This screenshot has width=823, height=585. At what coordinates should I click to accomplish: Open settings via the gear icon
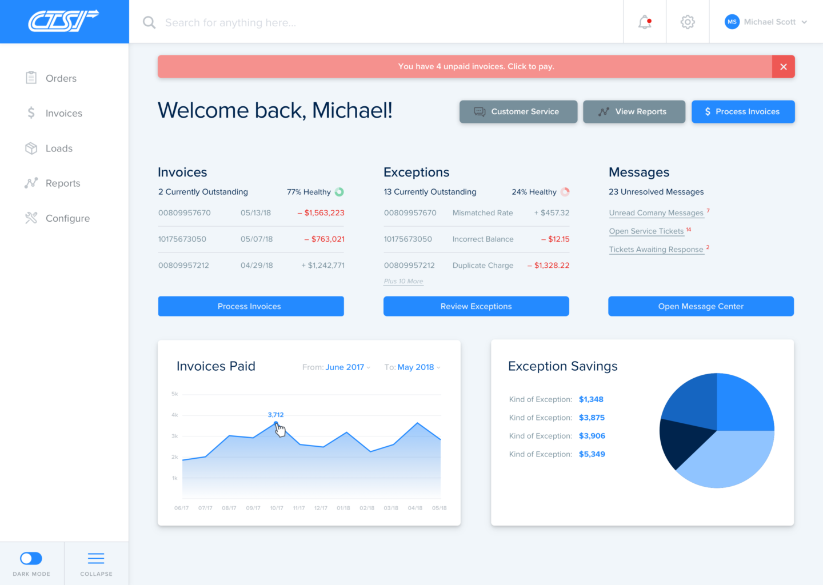(x=688, y=22)
